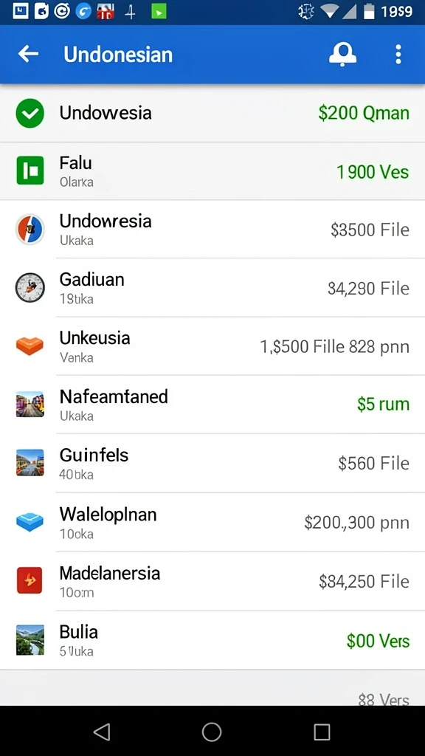This screenshot has height=756, width=425.
Task: Open the Gadiuan list entry
Action: pos(212,288)
